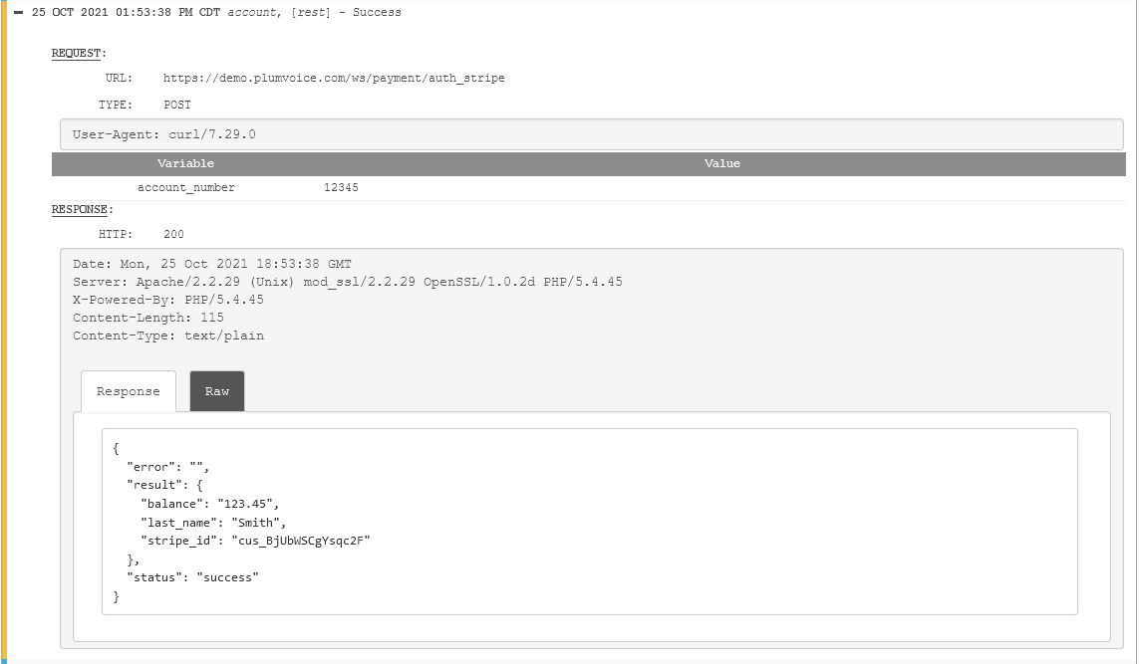Click the HTTP status code 200
1140x664 pixels.
173,235
